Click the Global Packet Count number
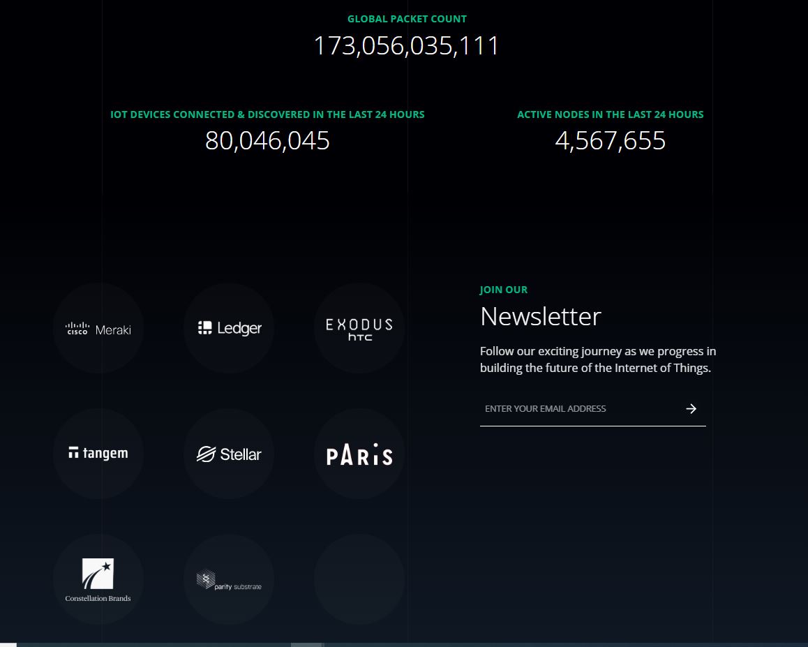 point(407,46)
